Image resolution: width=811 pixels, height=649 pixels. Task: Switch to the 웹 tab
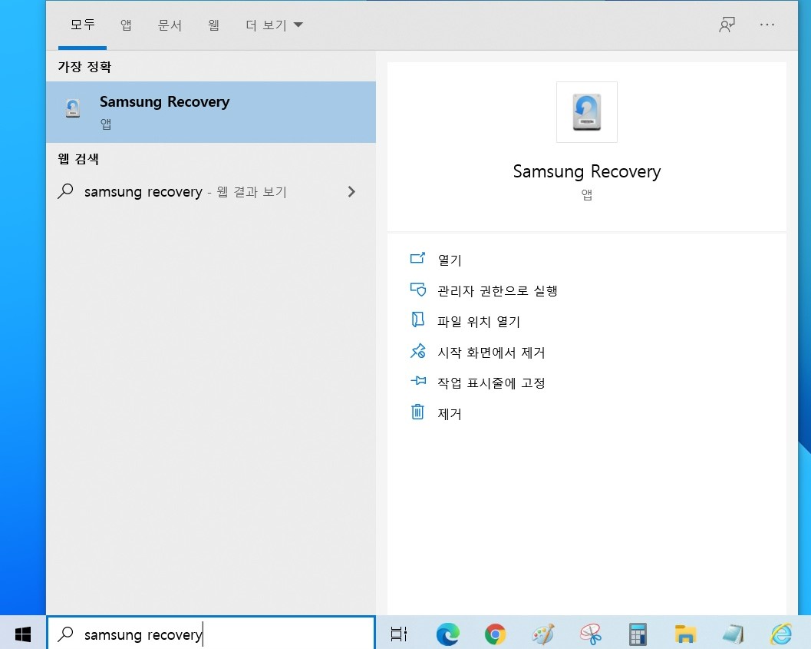point(213,25)
